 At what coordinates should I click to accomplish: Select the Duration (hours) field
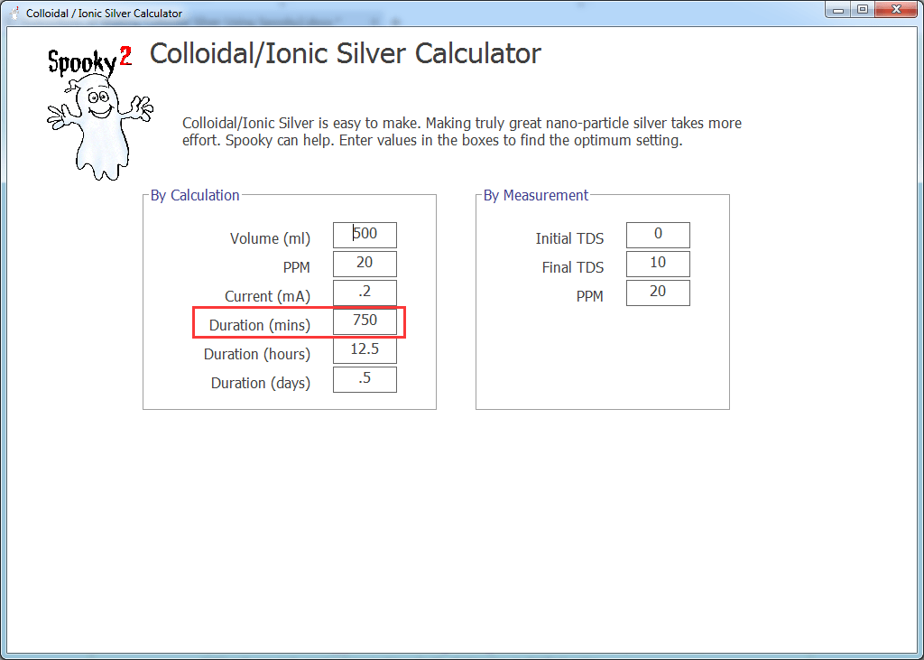pyautogui.click(x=365, y=350)
